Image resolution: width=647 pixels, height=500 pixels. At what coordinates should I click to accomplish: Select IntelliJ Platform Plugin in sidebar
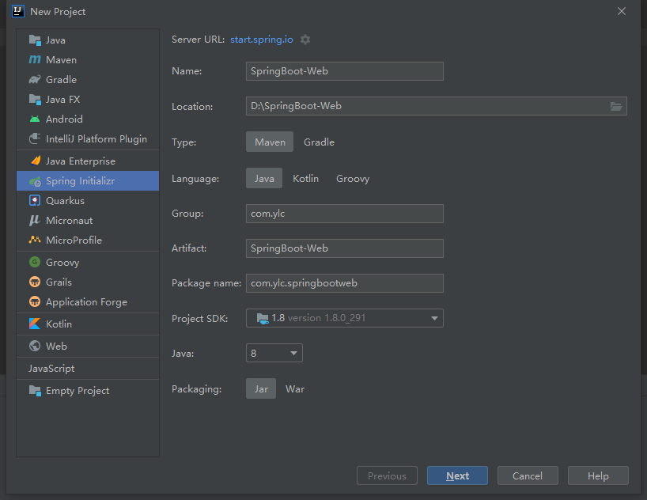point(88,138)
